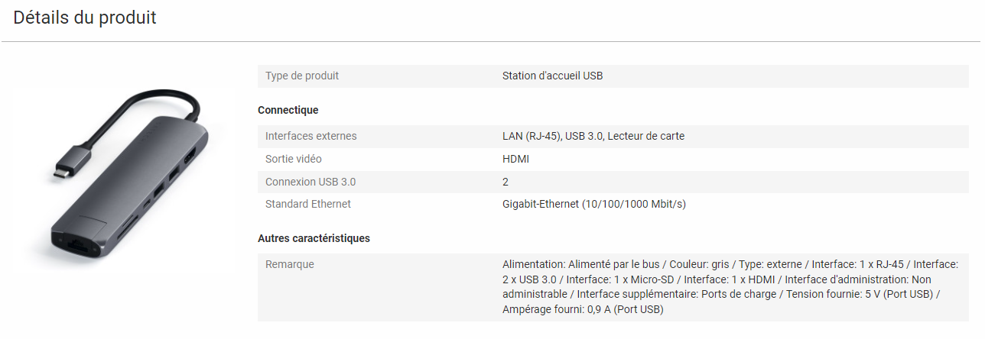Select the "Interfaces externes" row label
Image resolution: width=985 pixels, height=339 pixels.
[310, 136]
